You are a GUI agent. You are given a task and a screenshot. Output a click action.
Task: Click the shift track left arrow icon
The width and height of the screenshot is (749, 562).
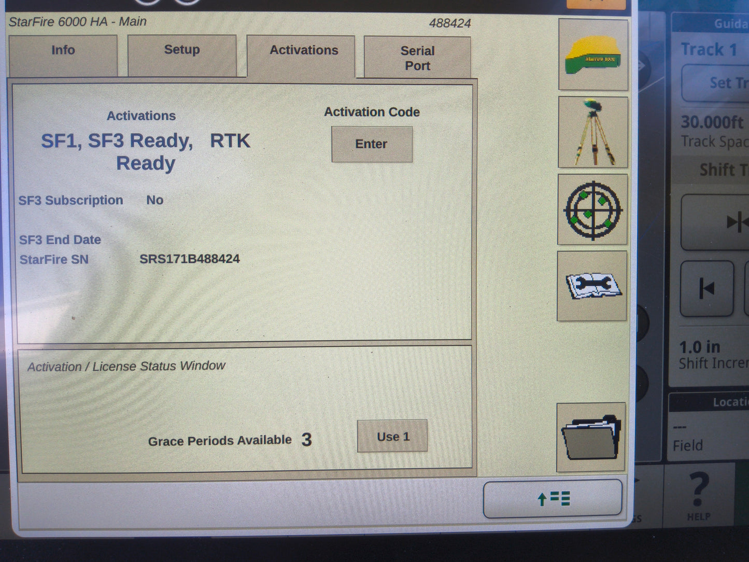[706, 288]
